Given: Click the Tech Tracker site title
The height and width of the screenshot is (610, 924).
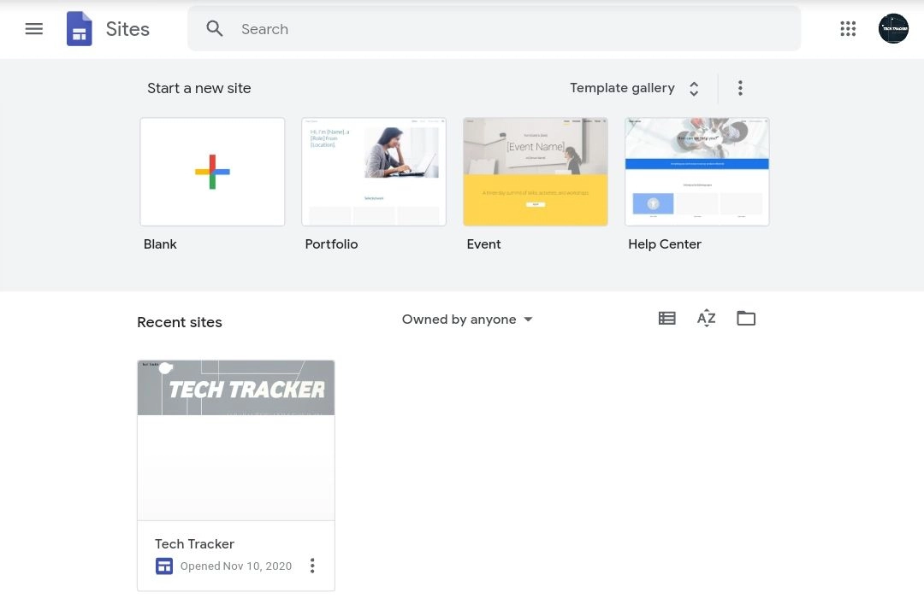Looking at the screenshot, I should (194, 543).
